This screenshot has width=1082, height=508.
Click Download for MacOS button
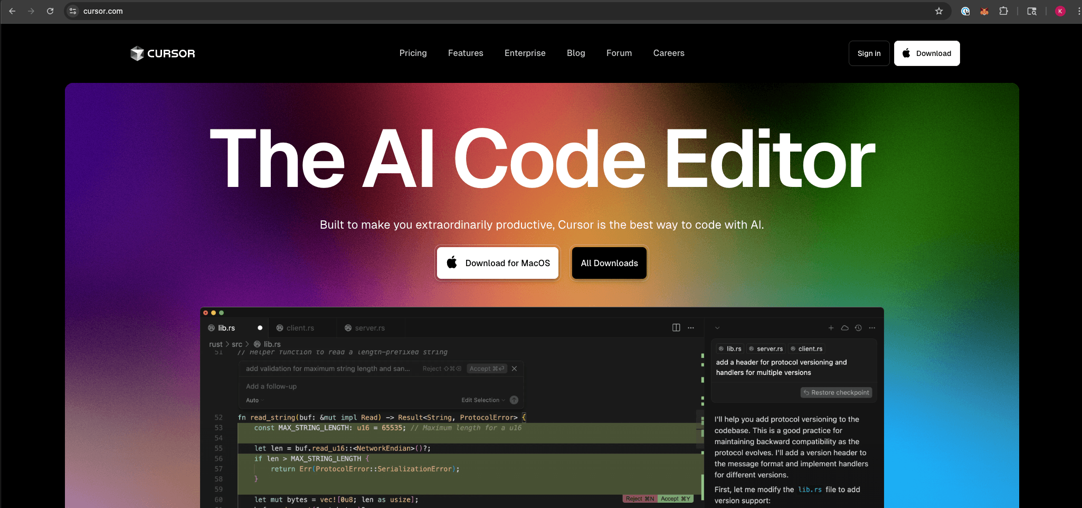click(498, 263)
